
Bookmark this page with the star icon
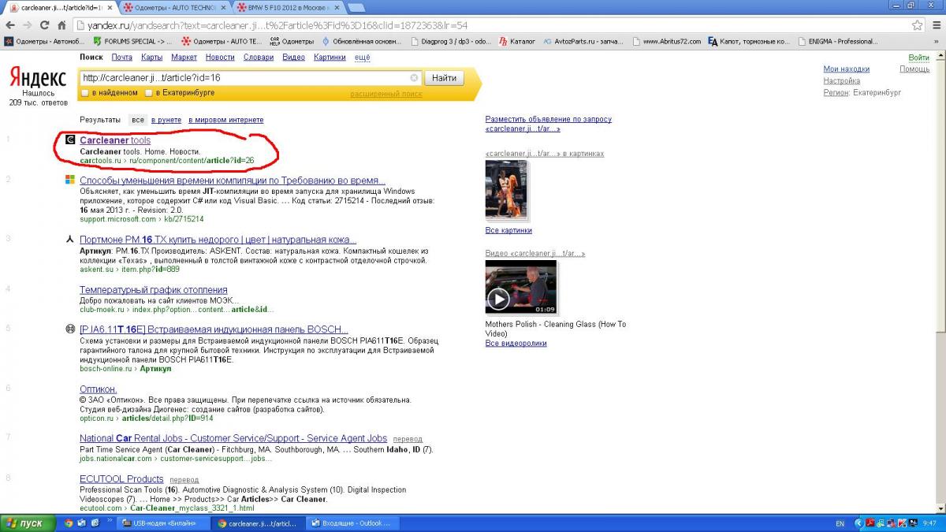tap(918, 25)
